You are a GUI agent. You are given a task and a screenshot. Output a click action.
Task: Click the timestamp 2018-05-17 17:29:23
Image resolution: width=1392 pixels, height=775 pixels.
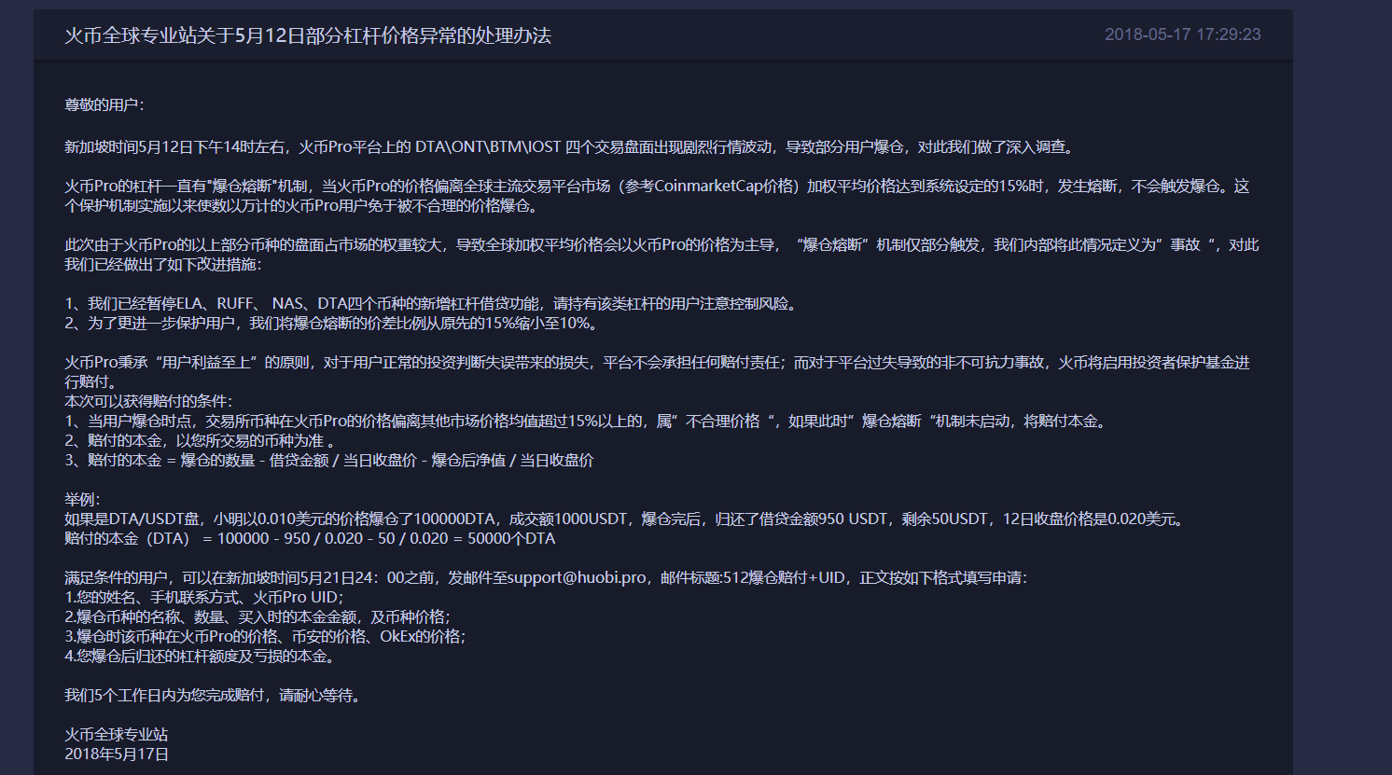coord(1182,35)
